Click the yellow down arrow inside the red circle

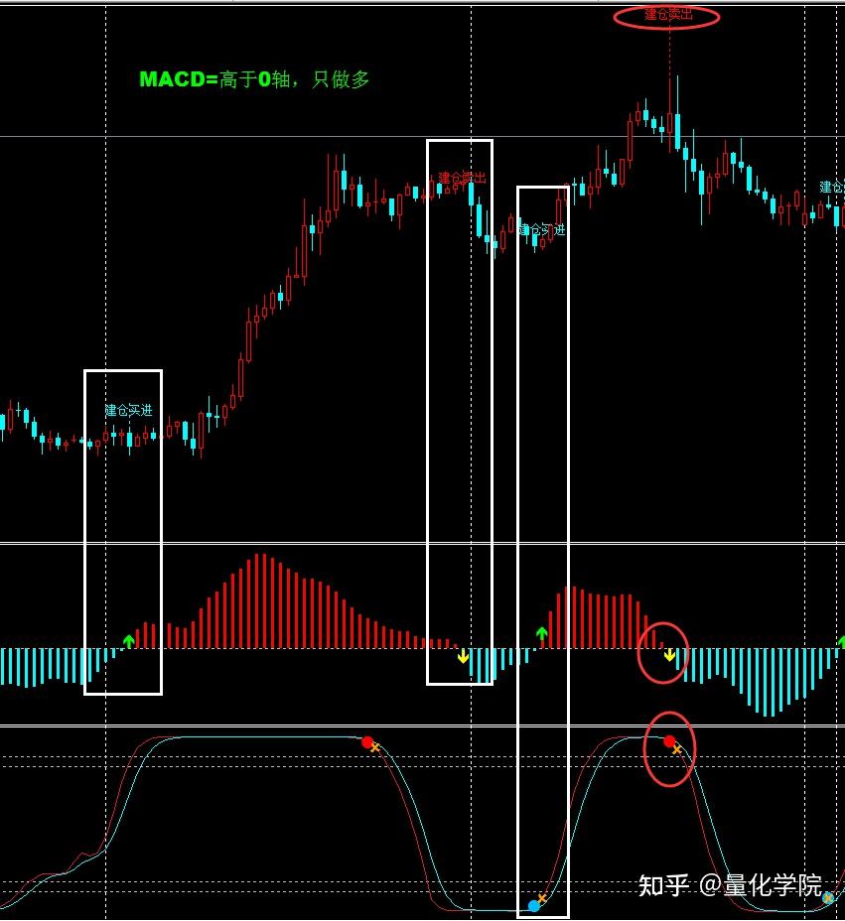pos(667,655)
